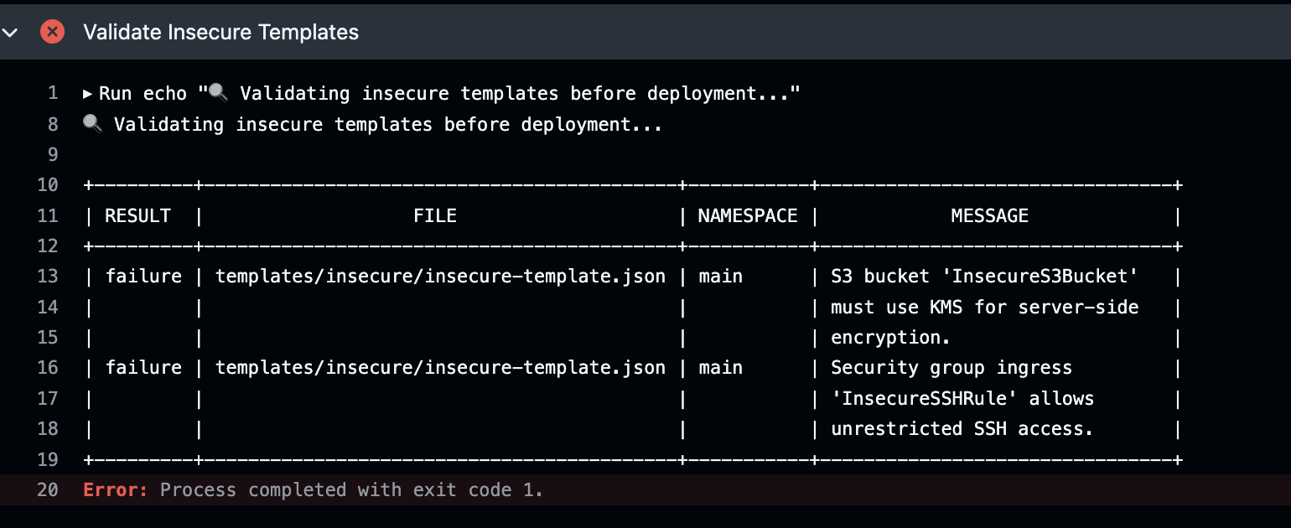Select the RESULT column header text
This screenshot has height=528, width=1291.
click(x=137, y=215)
